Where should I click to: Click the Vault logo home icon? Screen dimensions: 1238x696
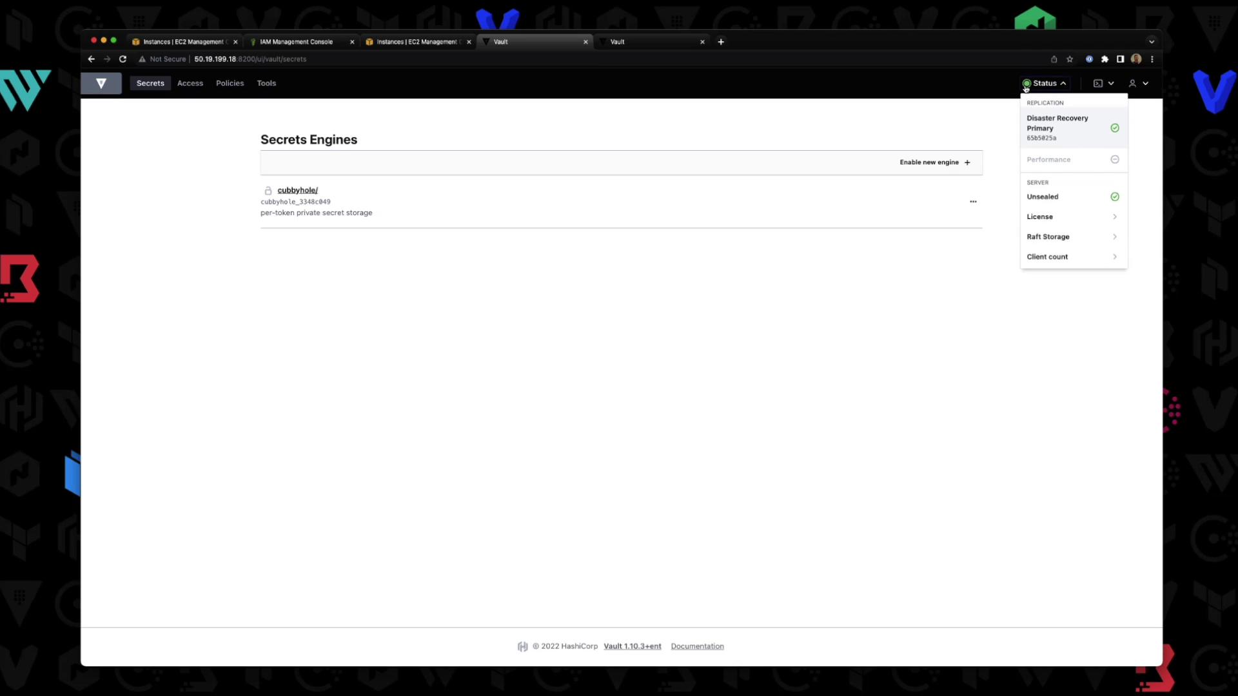coord(101,83)
